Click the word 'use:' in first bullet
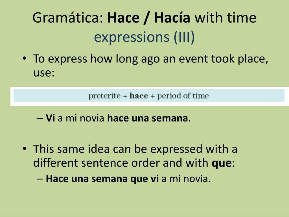Image resolution: width=289 pixels, height=217 pixels. (x=44, y=73)
